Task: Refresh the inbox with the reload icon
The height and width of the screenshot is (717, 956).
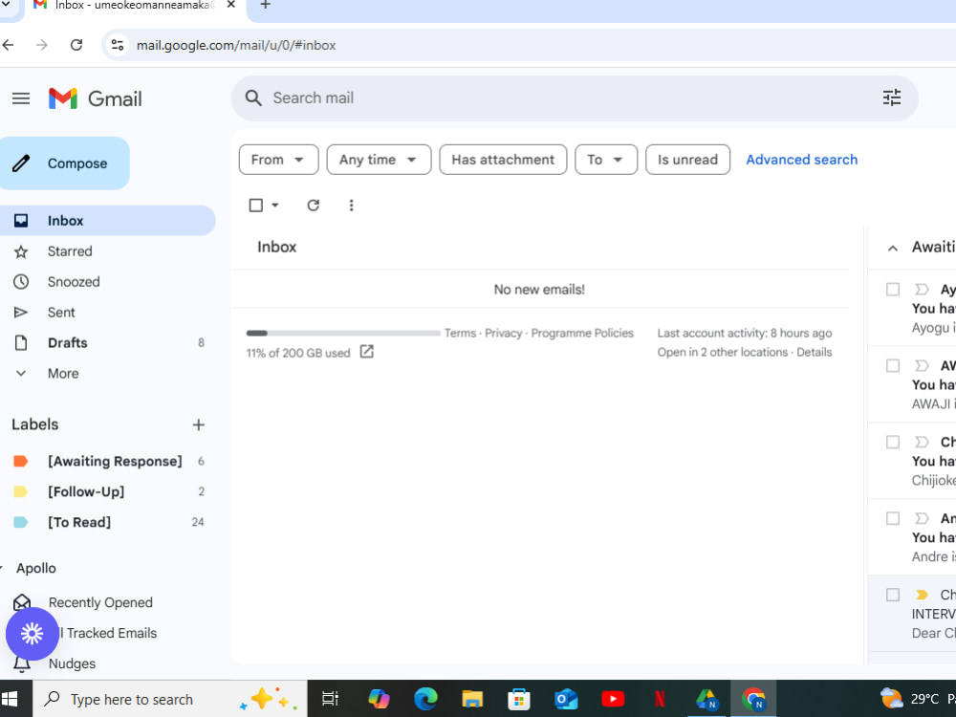Action: 314,206
